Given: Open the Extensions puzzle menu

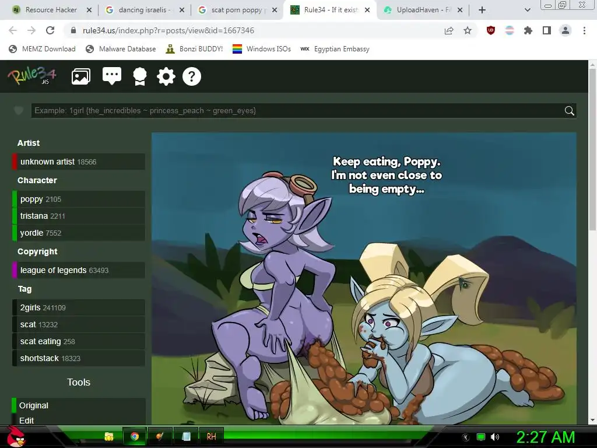Looking at the screenshot, I should [x=528, y=30].
